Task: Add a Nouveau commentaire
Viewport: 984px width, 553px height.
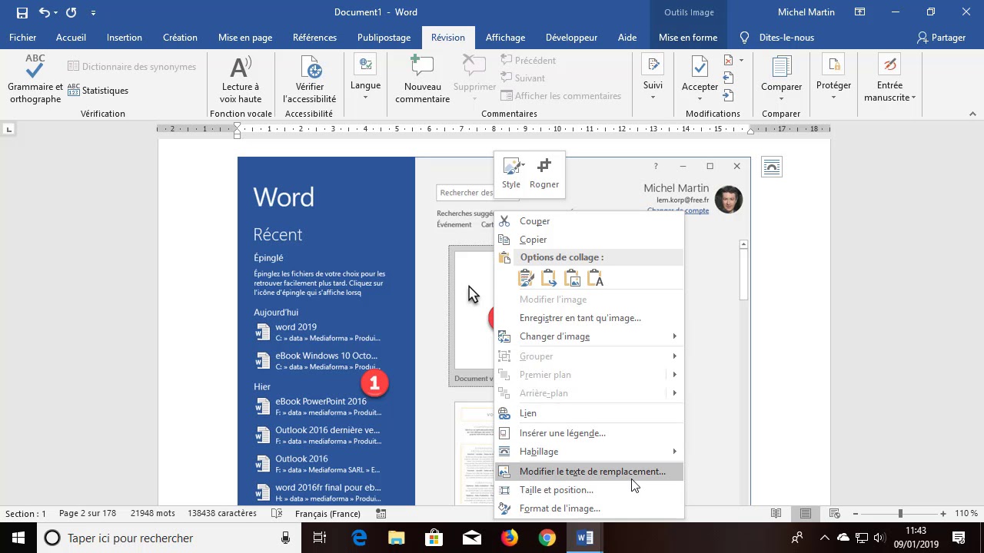Action: 422,79
